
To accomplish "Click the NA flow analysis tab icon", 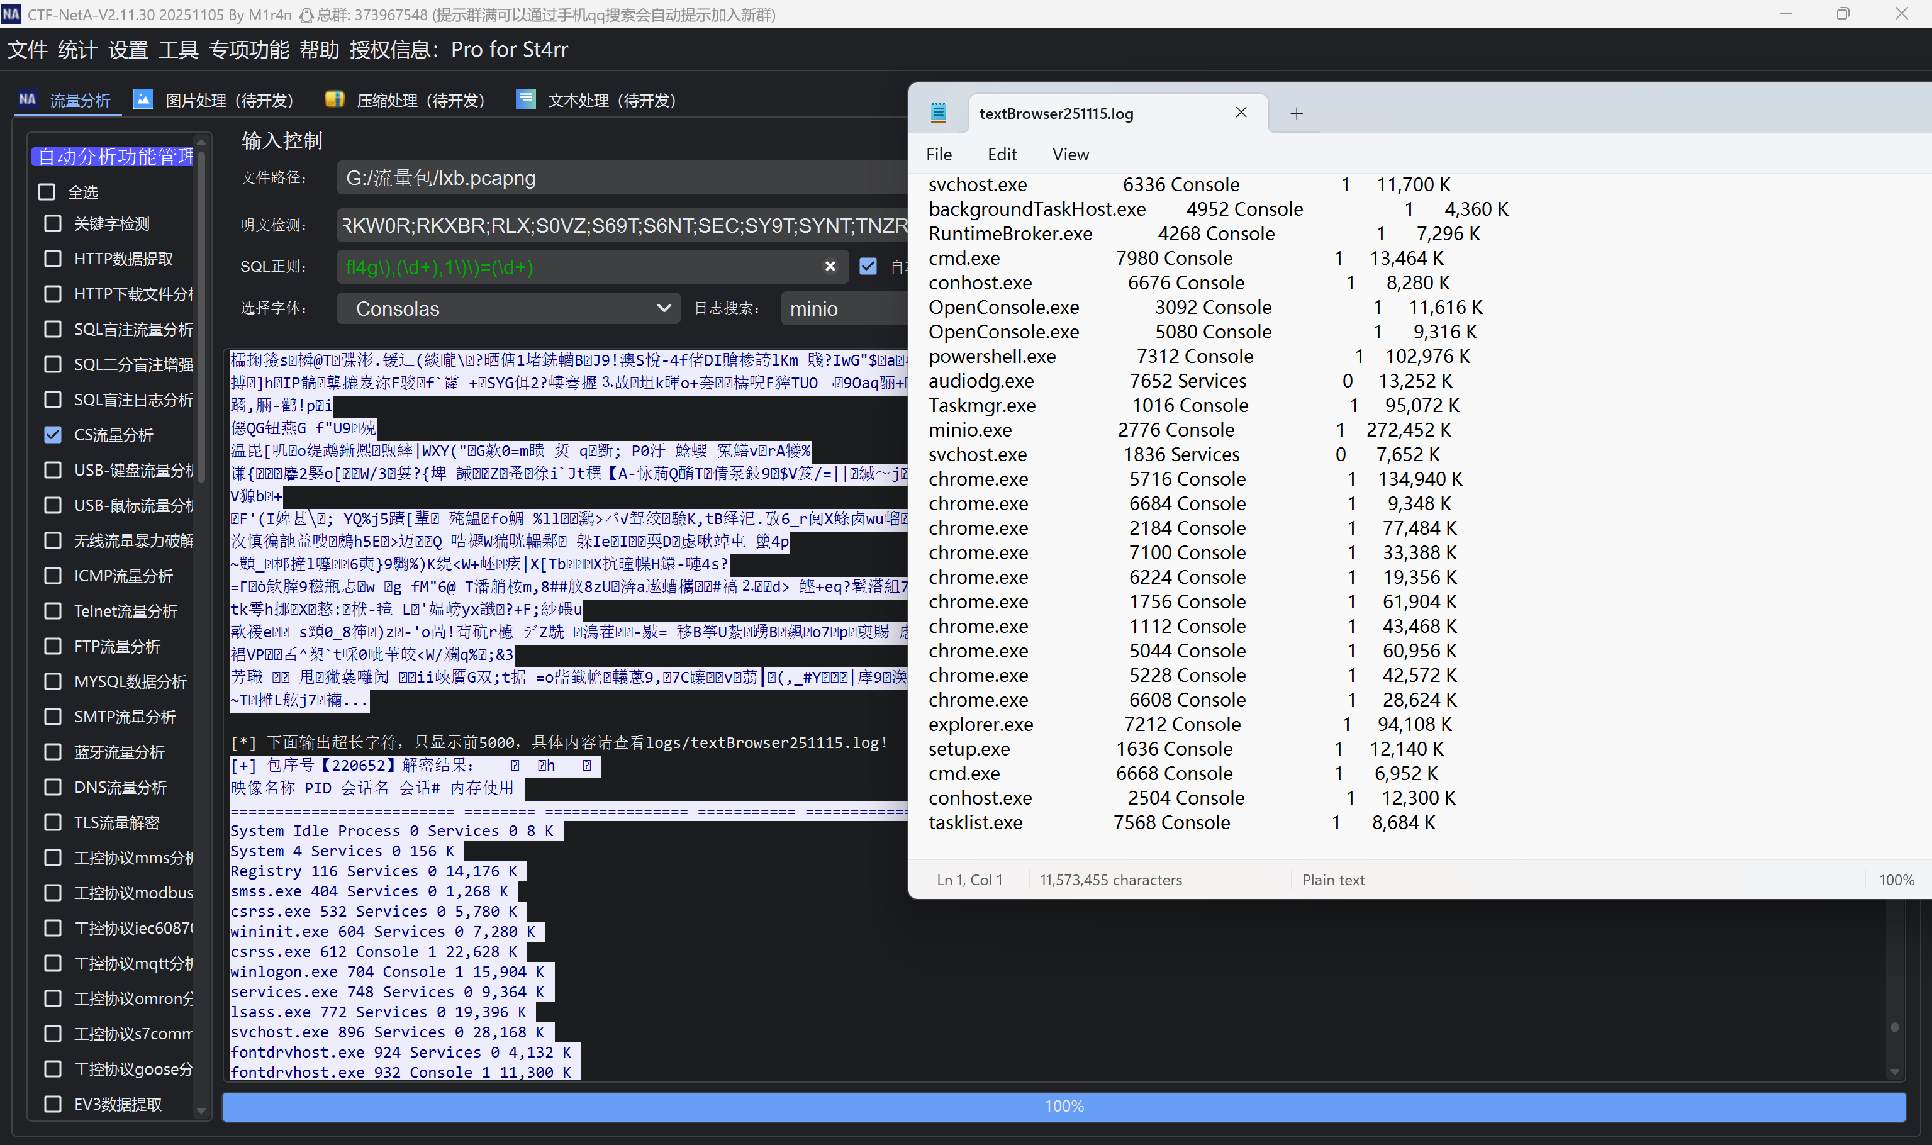I will [28, 99].
